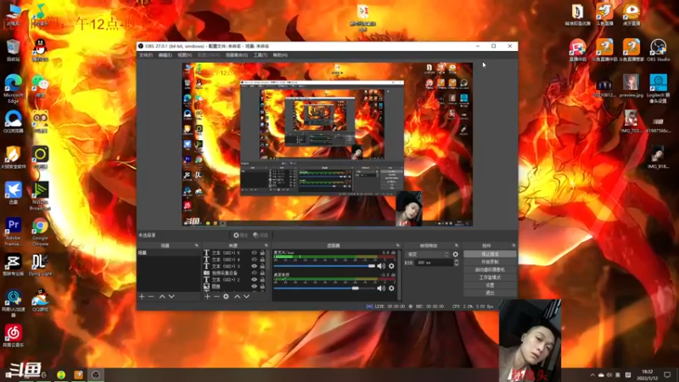The height and width of the screenshot is (382, 679).
Task: Click the Studio Mode button
Action: pos(490,278)
